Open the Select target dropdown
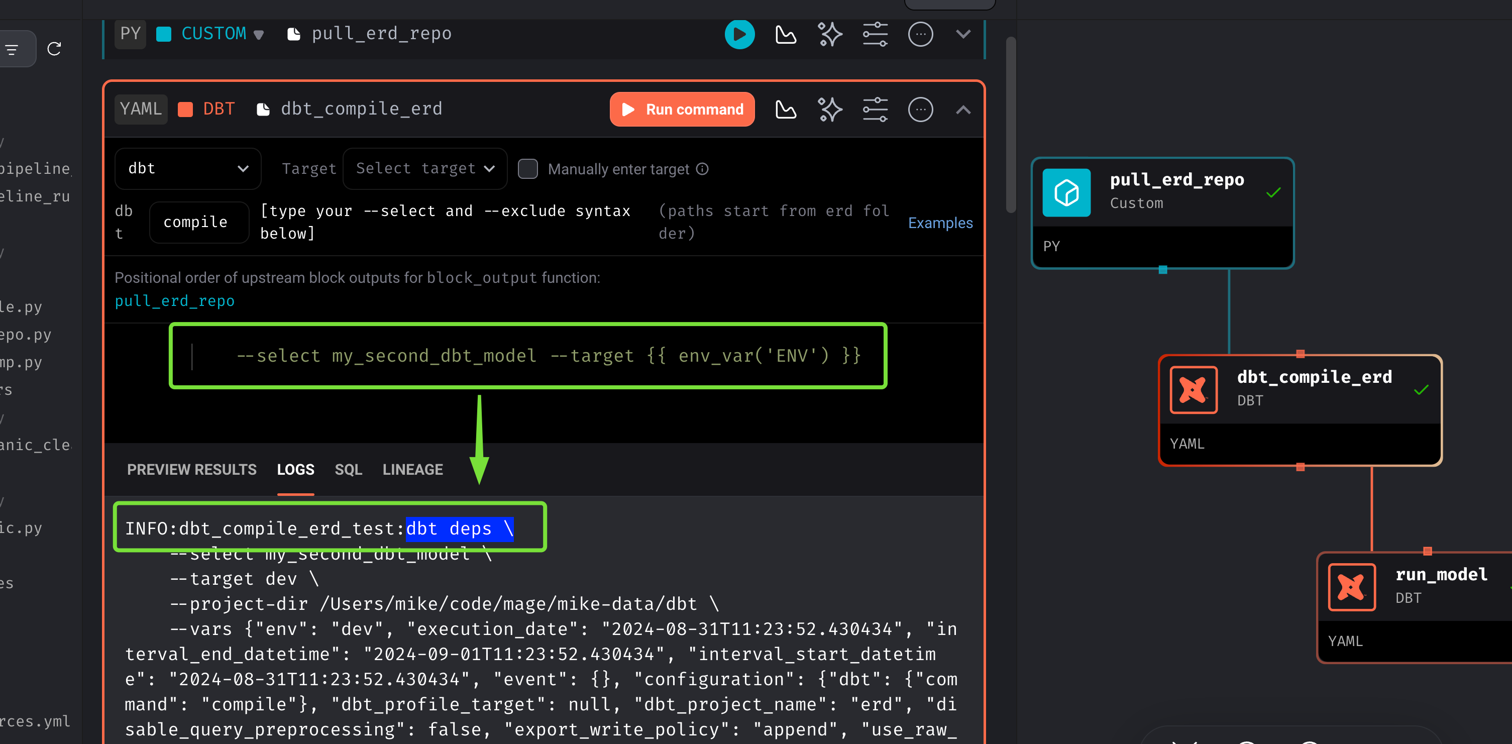The width and height of the screenshot is (1512, 744). tap(425, 169)
